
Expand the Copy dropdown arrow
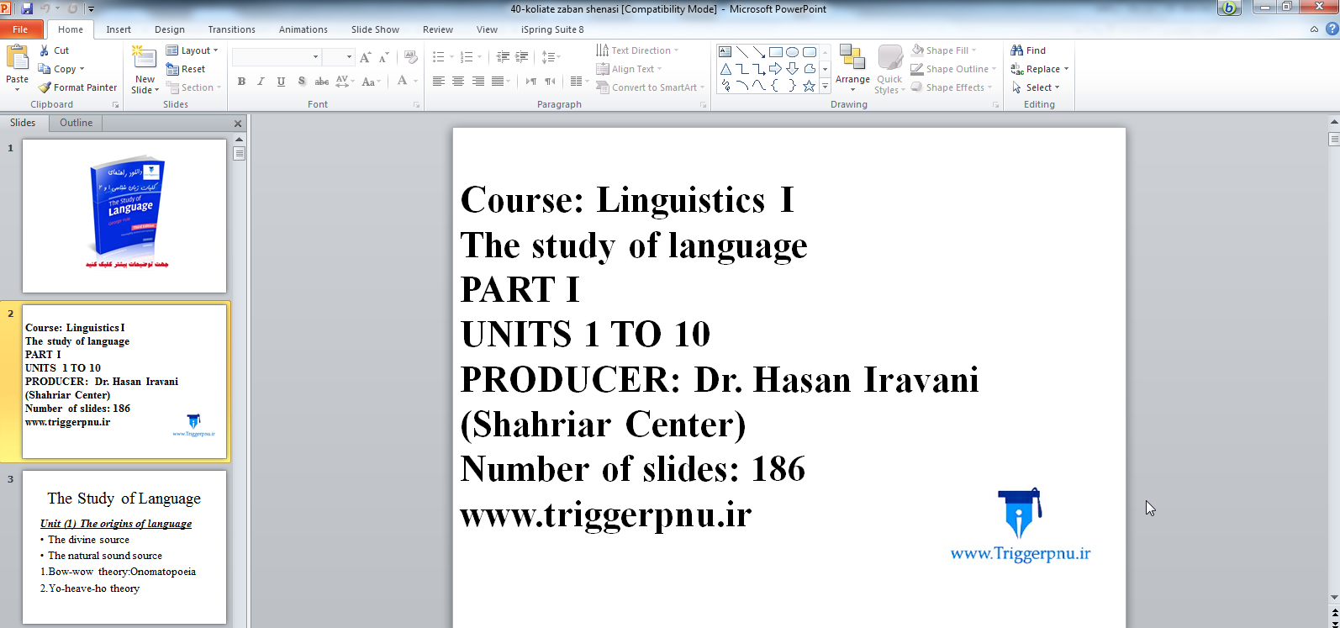(82, 69)
